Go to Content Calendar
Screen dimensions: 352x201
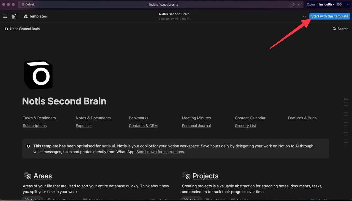click(x=250, y=118)
